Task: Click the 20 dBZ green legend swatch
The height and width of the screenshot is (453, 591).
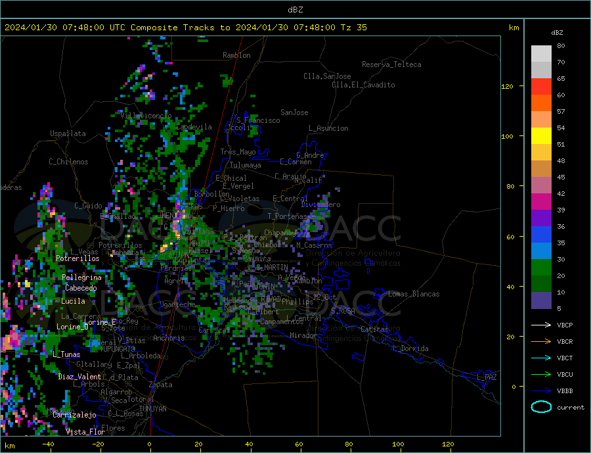Action: point(541,268)
